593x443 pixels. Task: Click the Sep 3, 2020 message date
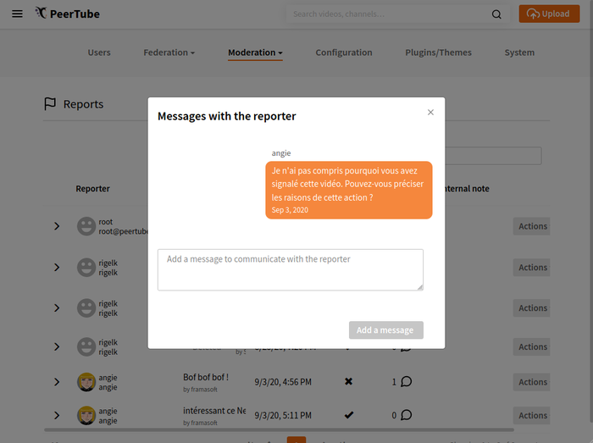click(x=290, y=210)
